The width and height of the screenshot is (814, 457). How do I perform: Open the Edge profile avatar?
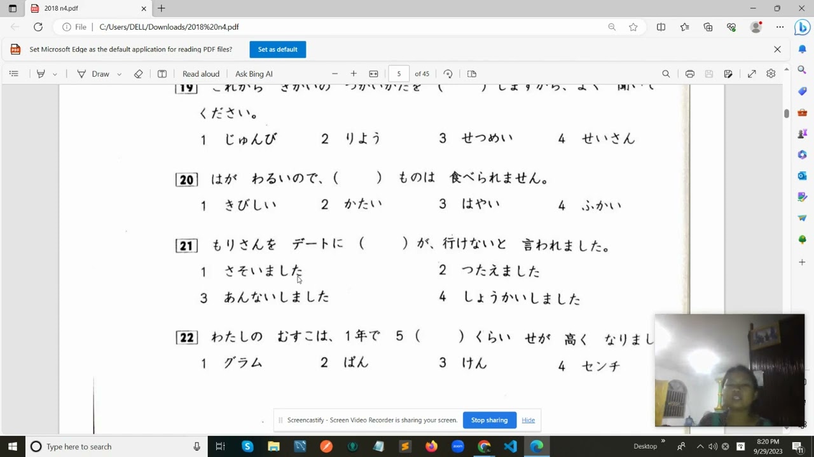[756, 27]
